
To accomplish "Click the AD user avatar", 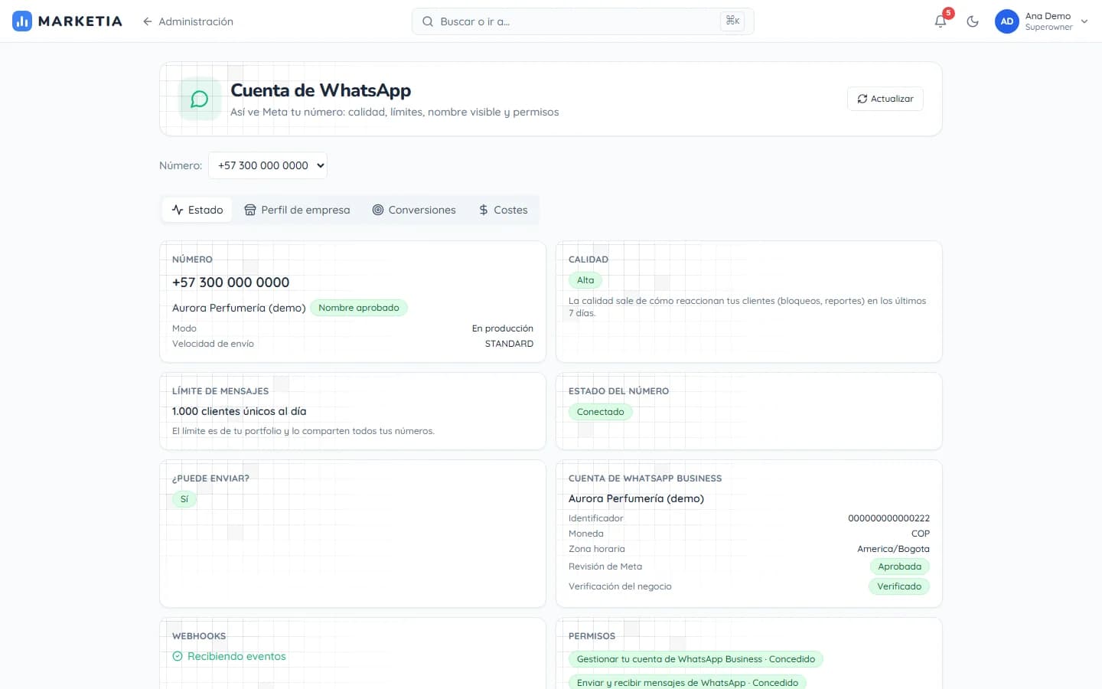I will coord(1007,21).
